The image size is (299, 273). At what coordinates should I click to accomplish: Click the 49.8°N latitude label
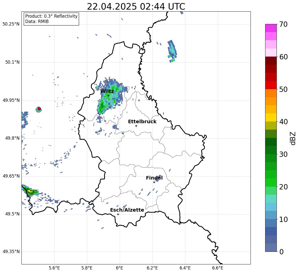coord(12,138)
